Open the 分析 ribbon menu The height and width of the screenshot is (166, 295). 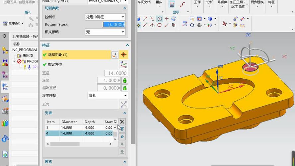(210, 4)
